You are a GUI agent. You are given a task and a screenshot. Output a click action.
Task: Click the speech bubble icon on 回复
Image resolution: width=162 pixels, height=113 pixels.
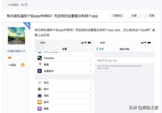pos(147,16)
